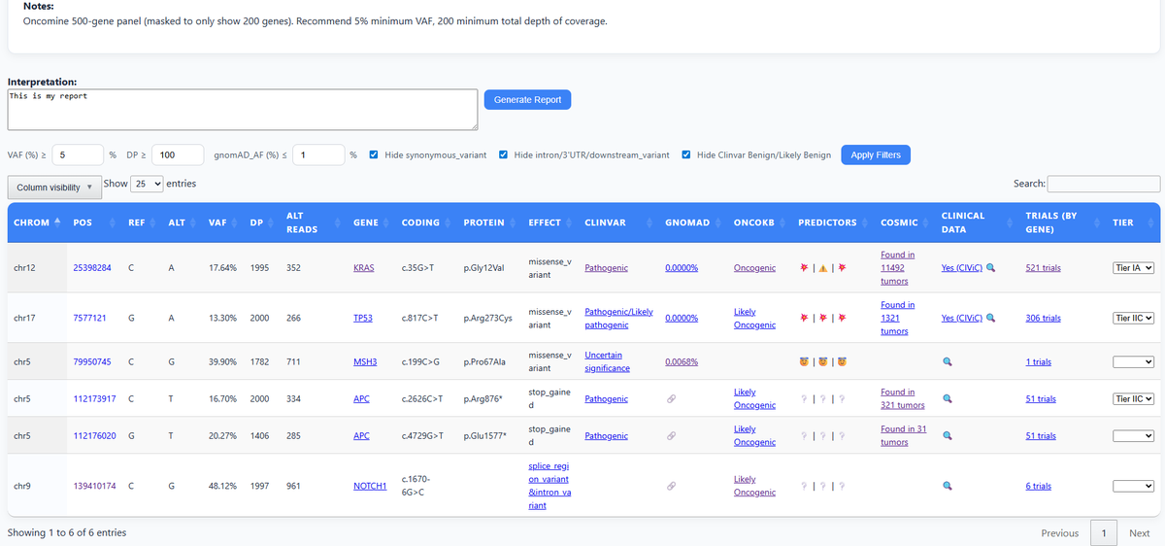Open the empty tier dropdown for APC p.Glu1577*
Image resolution: width=1165 pixels, height=546 pixels.
(1134, 436)
